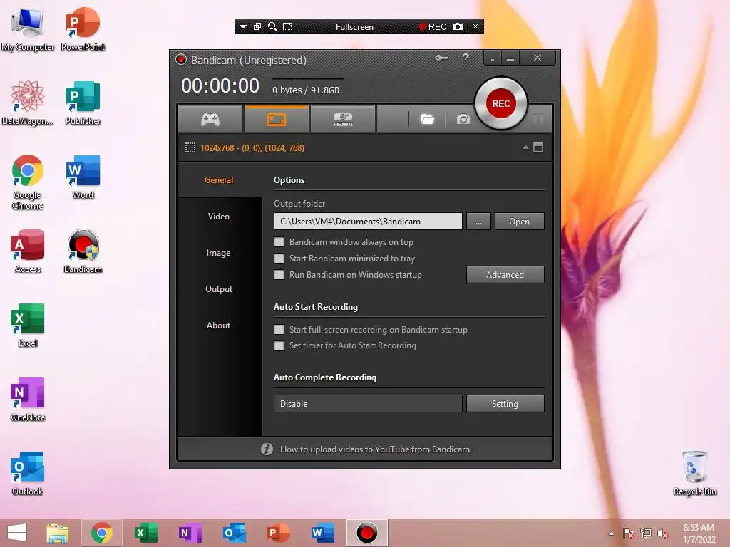
Task: Open Bandicam help question mark
Action: pyautogui.click(x=465, y=58)
